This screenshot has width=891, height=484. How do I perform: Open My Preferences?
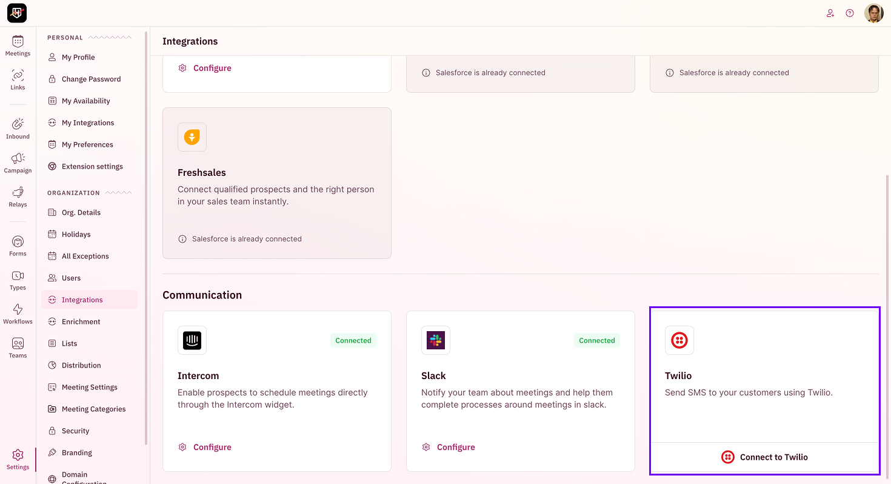(90, 144)
